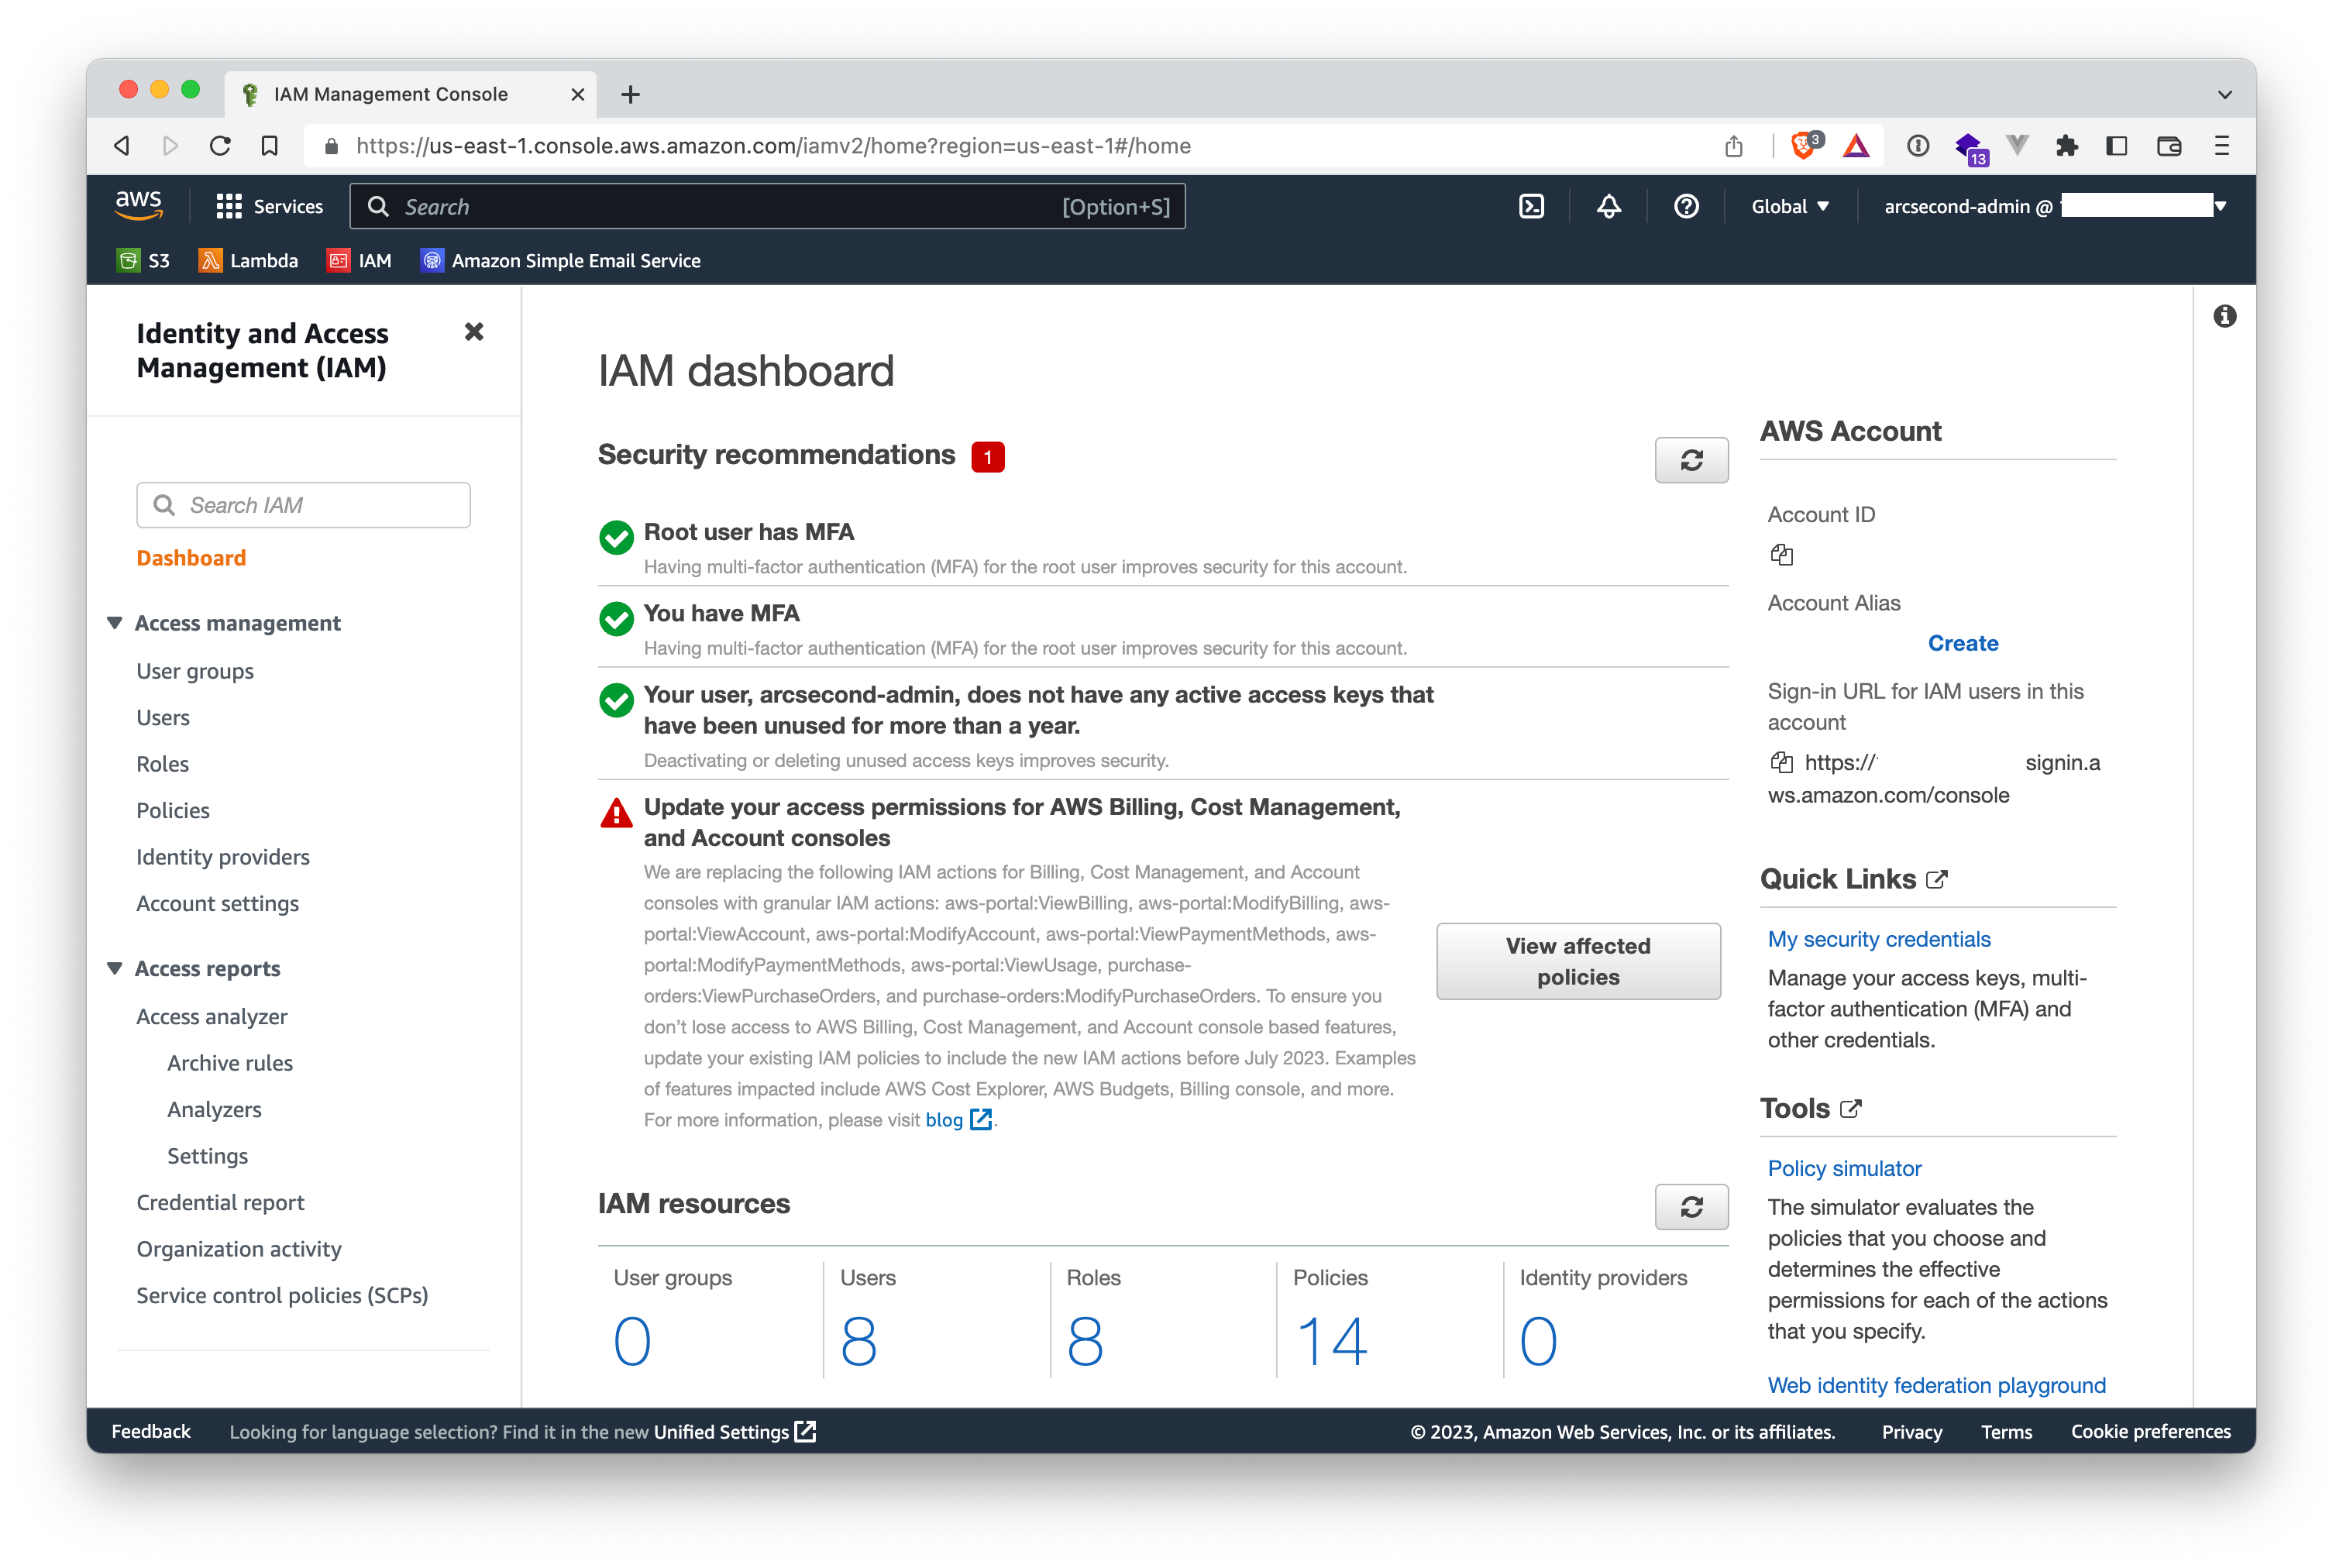Refresh the IAM resources panel
2343x1568 pixels.
pyautogui.click(x=1691, y=1207)
